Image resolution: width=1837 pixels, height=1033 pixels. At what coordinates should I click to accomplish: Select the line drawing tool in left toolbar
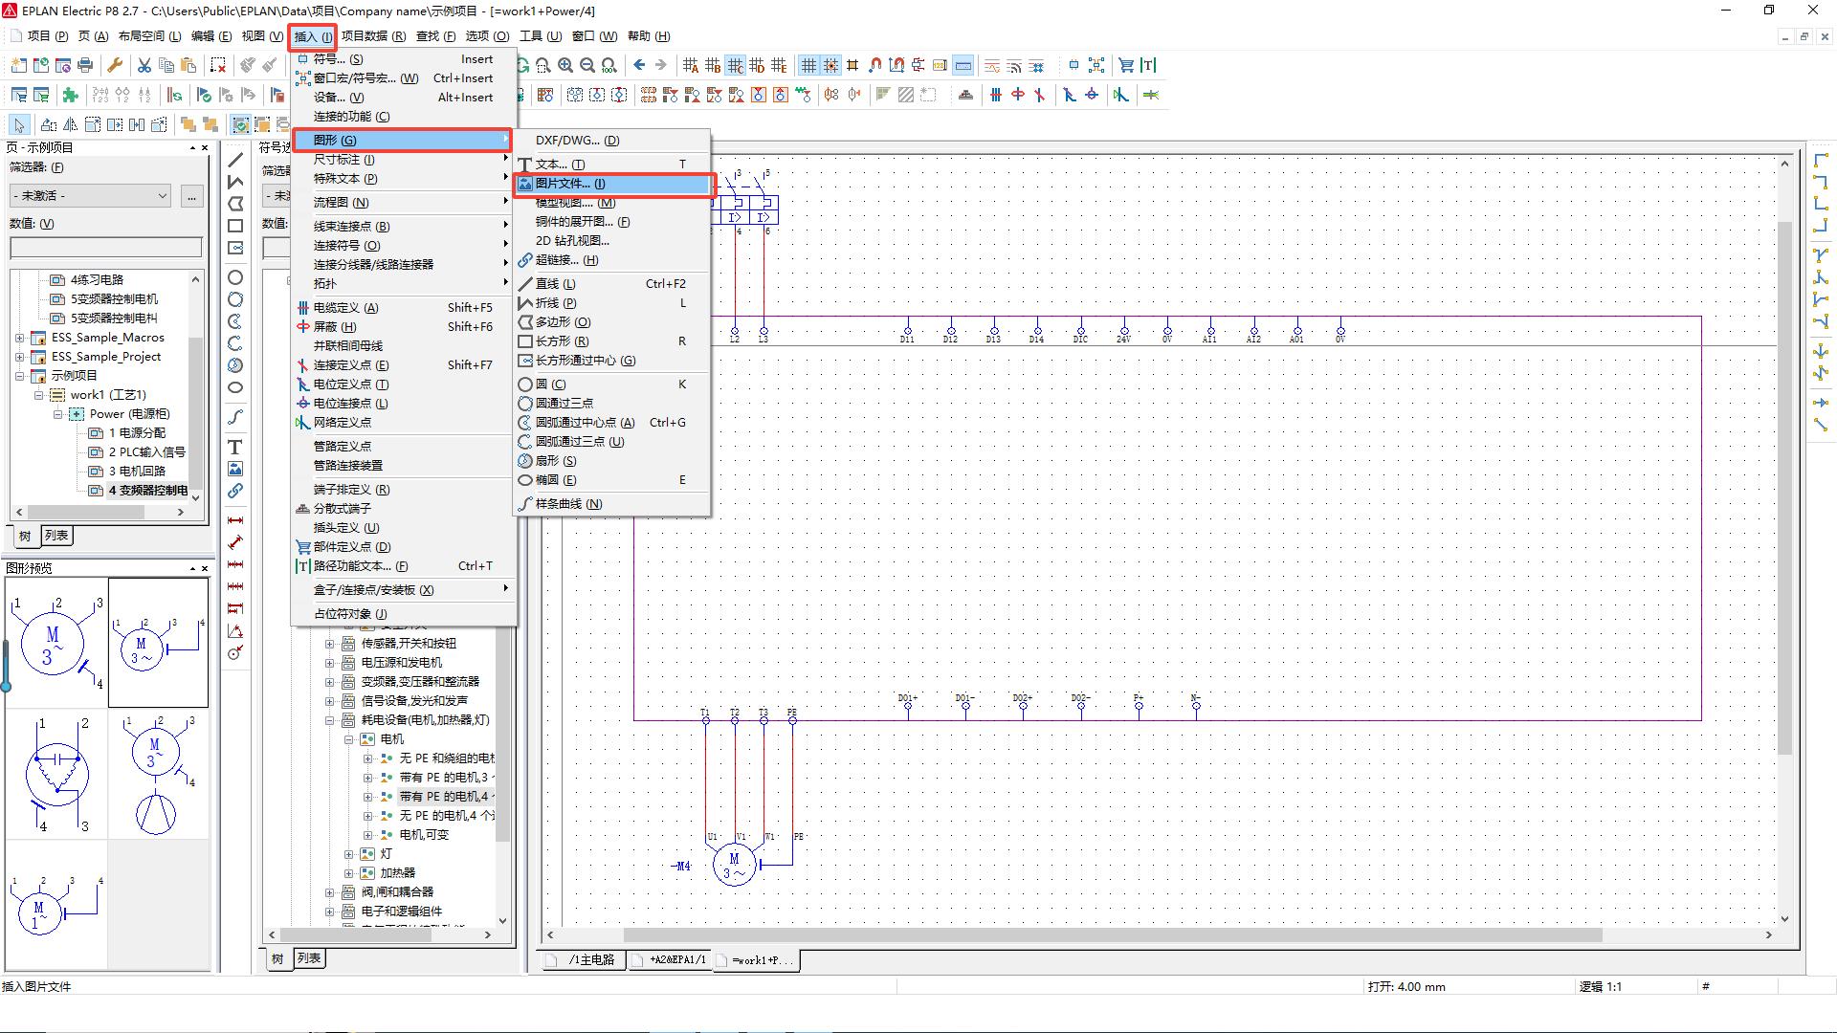tap(235, 160)
